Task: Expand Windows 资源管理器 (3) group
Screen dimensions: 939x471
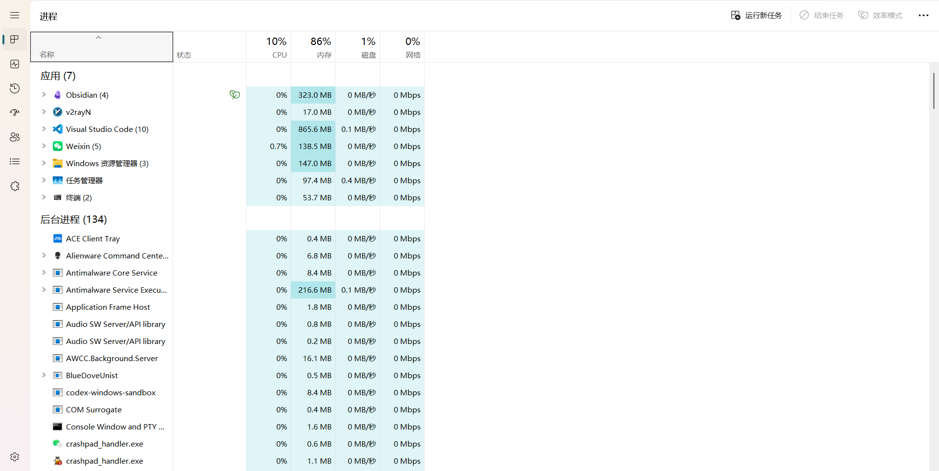Action: [44, 163]
